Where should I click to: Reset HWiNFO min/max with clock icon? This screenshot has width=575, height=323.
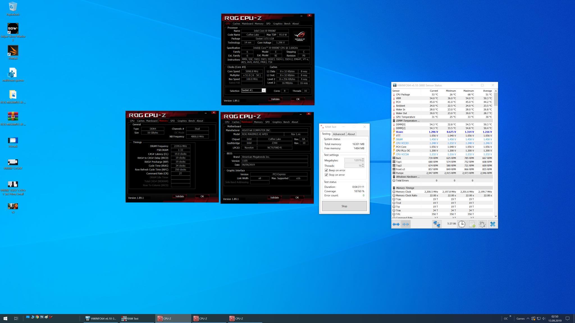pos(462,224)
